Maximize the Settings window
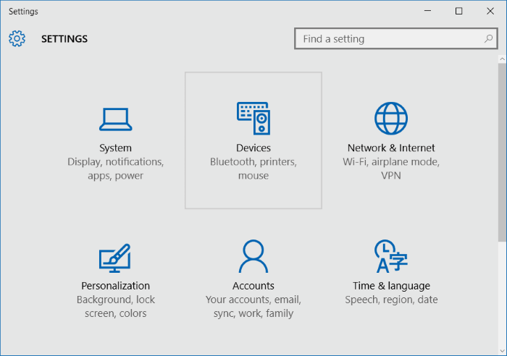 coord(458,12)
